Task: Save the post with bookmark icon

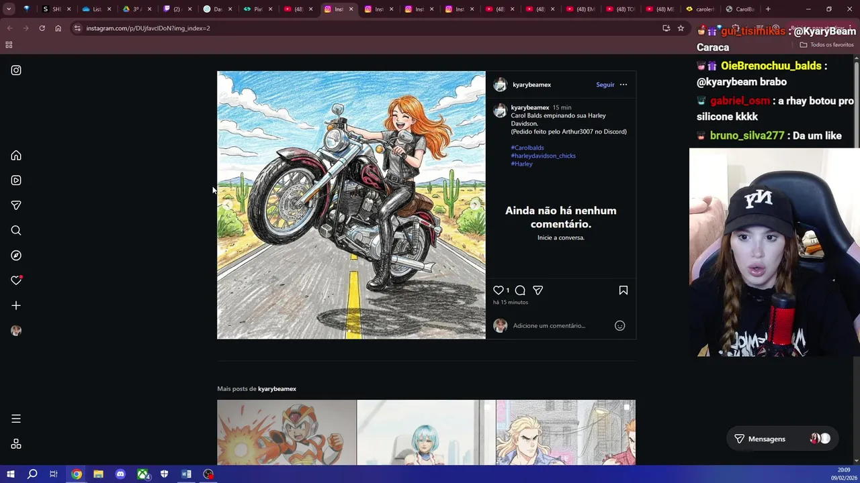Action: [623, 290]
